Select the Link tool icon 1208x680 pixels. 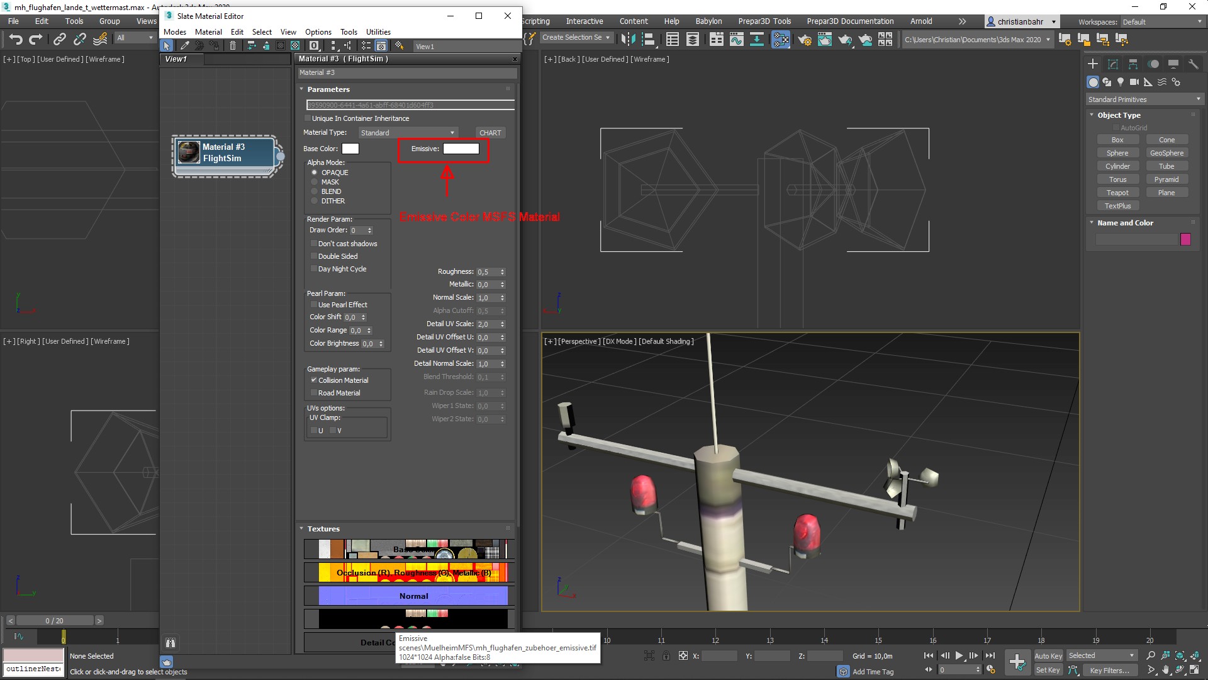pyautogui.click(x=59, y=39)
